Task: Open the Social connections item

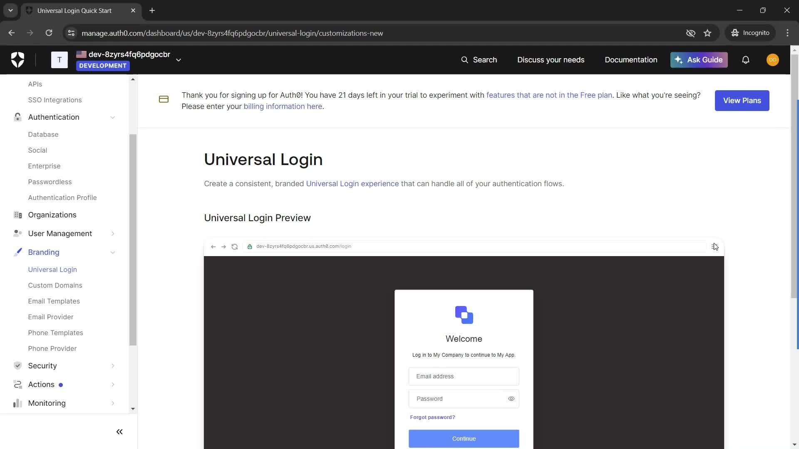Action: point(37,150)
